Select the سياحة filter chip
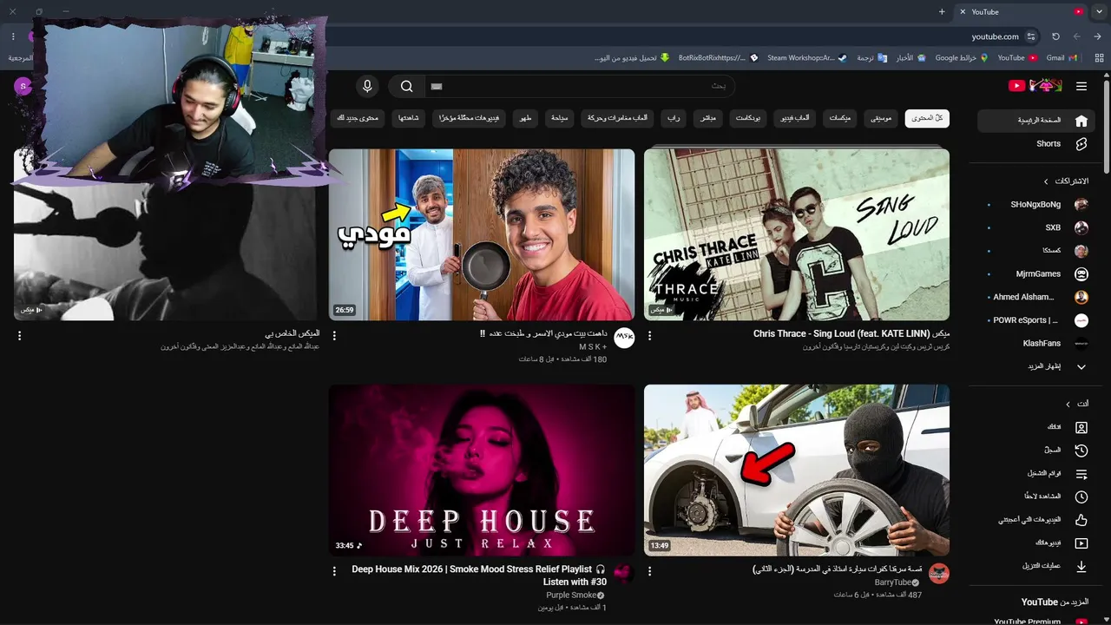This screenshot has width=1111, height=625. pos(560,118)
